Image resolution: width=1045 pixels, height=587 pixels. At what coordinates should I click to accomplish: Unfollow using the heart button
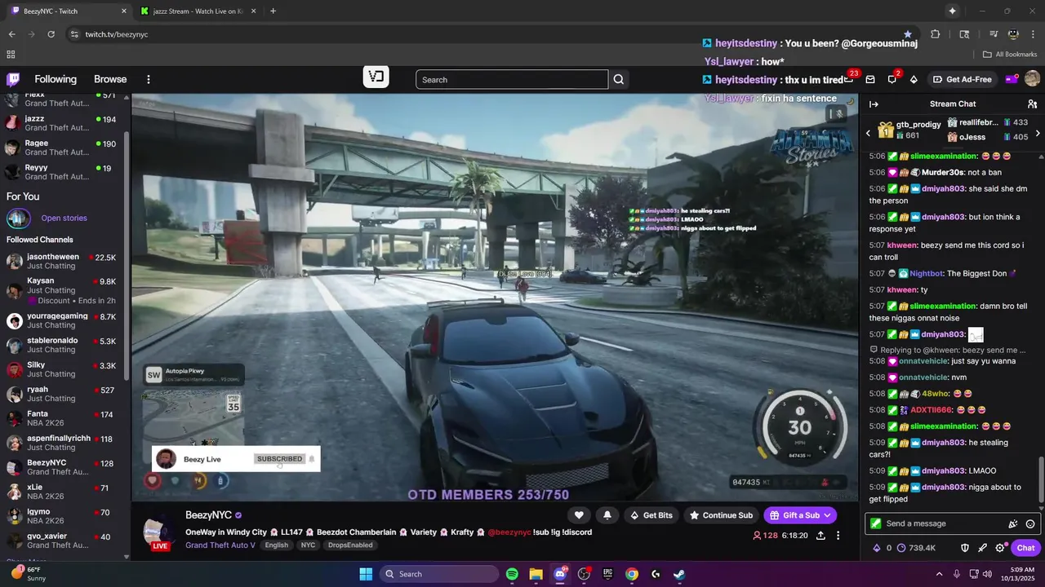(579, 515)
